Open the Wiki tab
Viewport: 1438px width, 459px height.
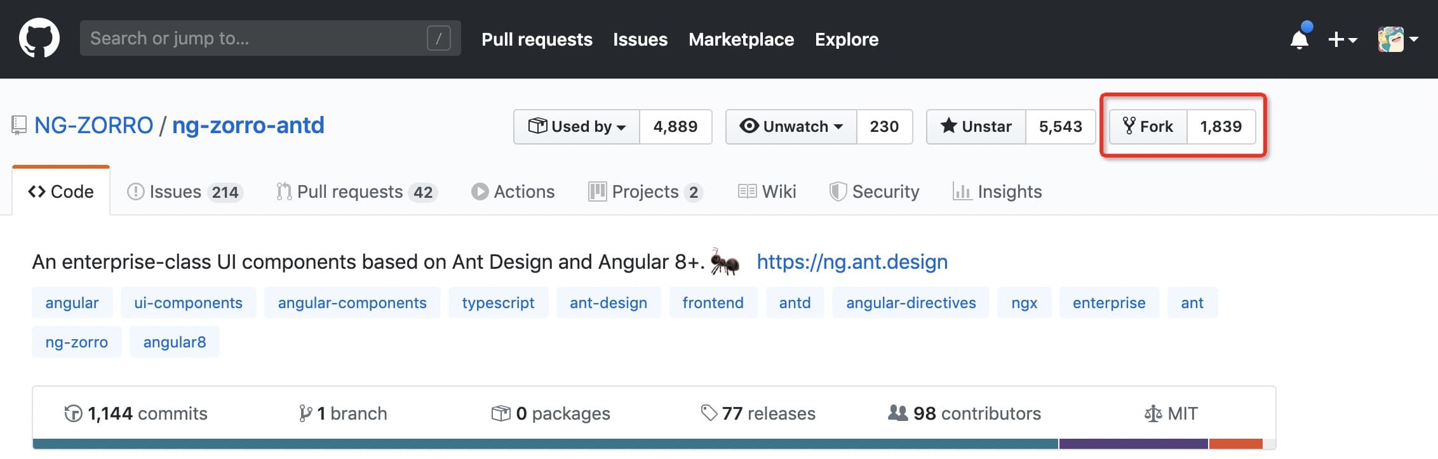tap(767, 191)
